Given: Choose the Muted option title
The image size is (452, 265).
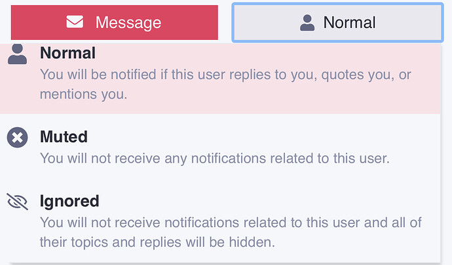Looking at the screenshot, I should (x=64, y=136).
